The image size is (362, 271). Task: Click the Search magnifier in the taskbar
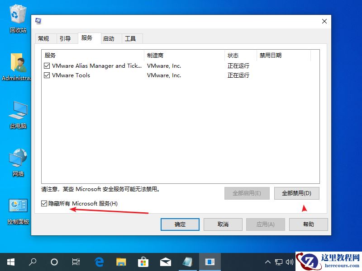(32, 262)
